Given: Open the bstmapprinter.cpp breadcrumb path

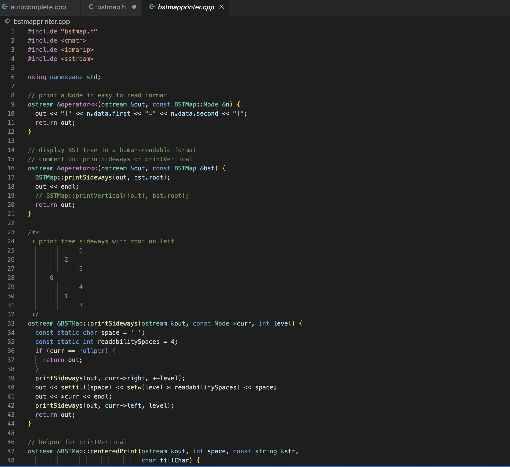Looking at the screenshot, I should tap(42, 22).
